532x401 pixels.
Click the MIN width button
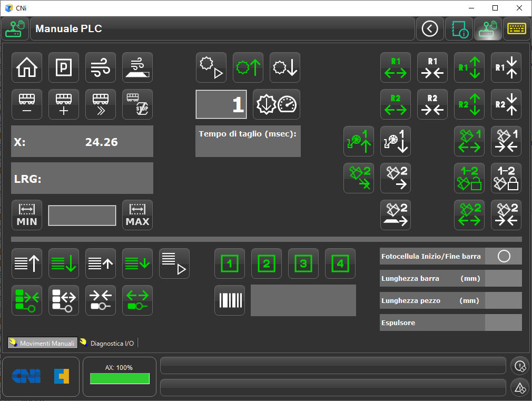27,216
